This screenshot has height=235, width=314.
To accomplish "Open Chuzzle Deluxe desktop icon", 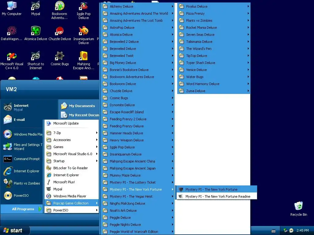I will coord(60,33).
